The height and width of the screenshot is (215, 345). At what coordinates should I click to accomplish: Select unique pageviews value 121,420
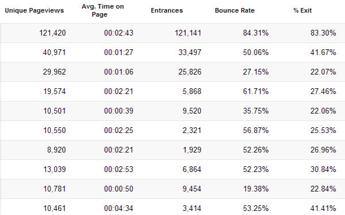tap(52, 33)
